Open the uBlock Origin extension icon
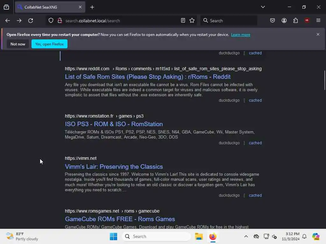 [307, 20]
